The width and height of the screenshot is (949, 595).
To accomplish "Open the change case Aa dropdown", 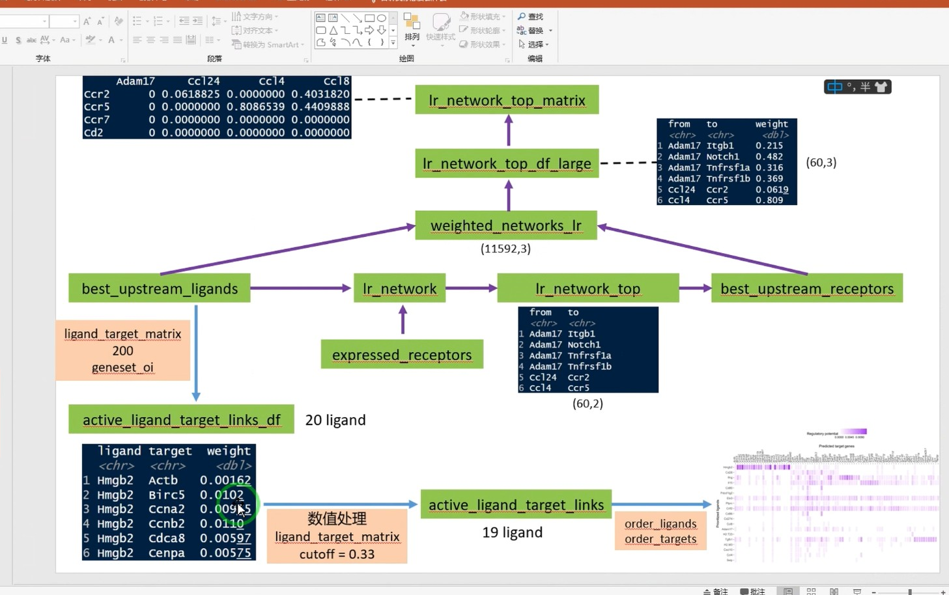I will (67, 40).
